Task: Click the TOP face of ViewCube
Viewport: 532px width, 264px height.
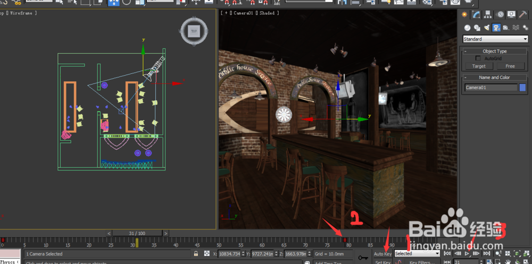Action: pyautogui.click(x=194, y=31)
